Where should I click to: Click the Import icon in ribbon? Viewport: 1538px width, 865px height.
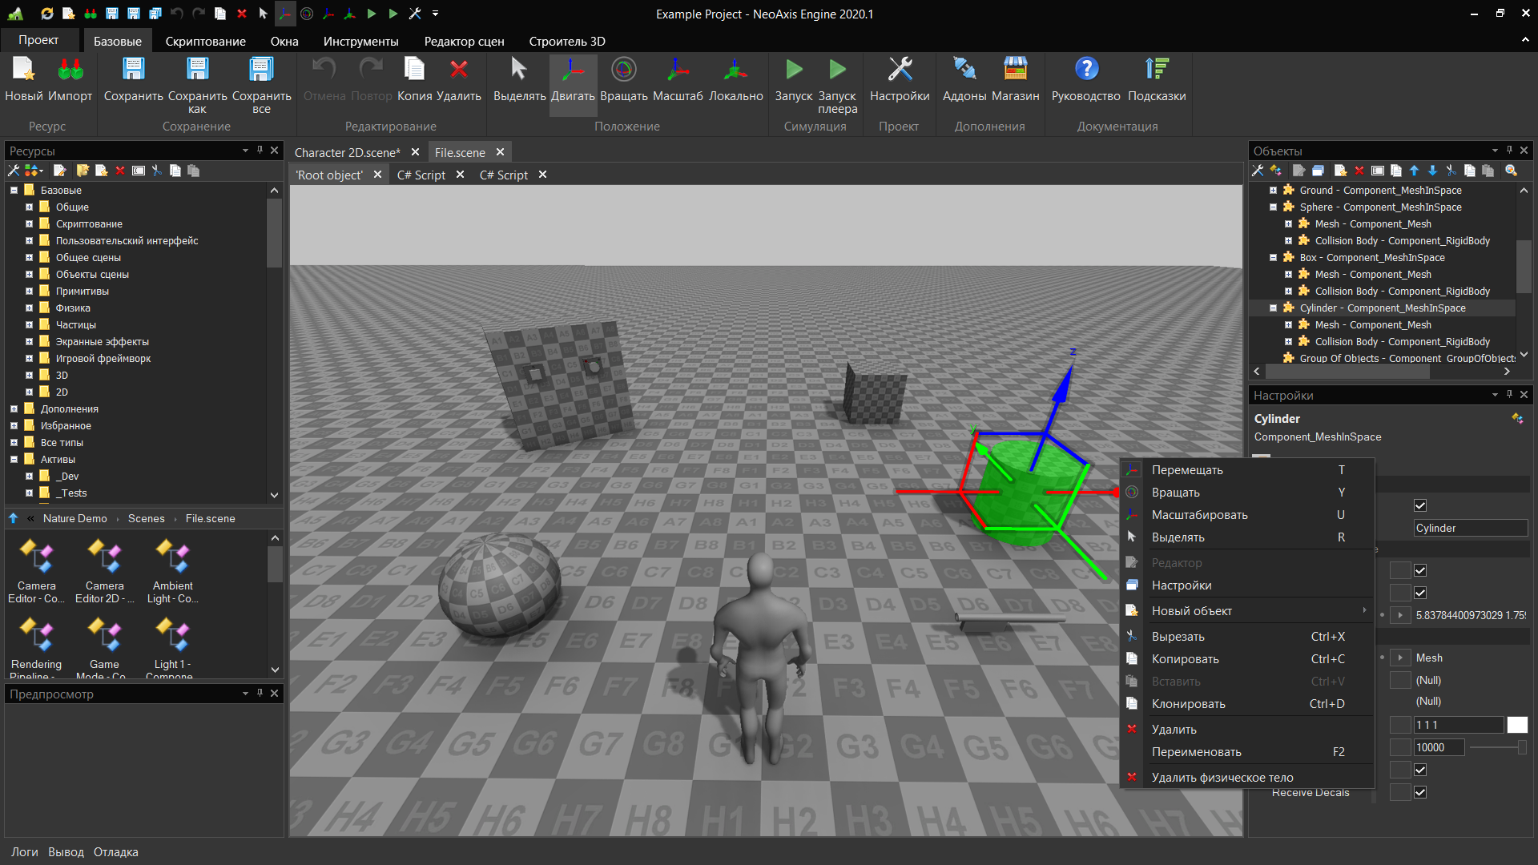(x=70, y=79)
